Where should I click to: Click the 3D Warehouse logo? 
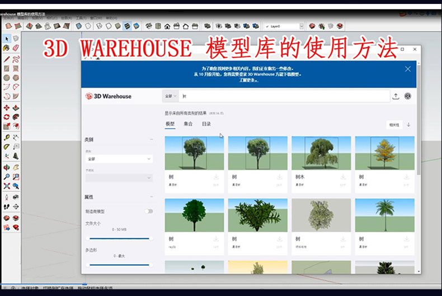click(x=108, y=96)
